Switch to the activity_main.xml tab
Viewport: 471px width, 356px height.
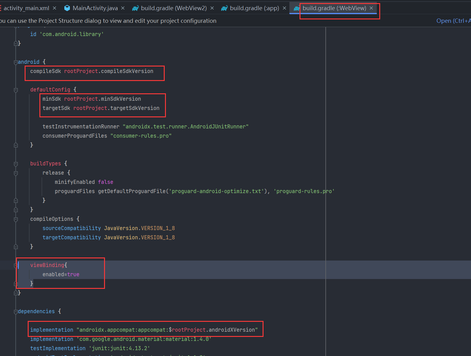[x=26, y=8]
